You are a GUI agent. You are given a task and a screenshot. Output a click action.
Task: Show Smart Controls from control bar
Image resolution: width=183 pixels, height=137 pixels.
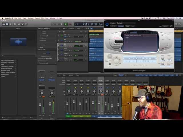pyautogui.click(x=19, y=24)
